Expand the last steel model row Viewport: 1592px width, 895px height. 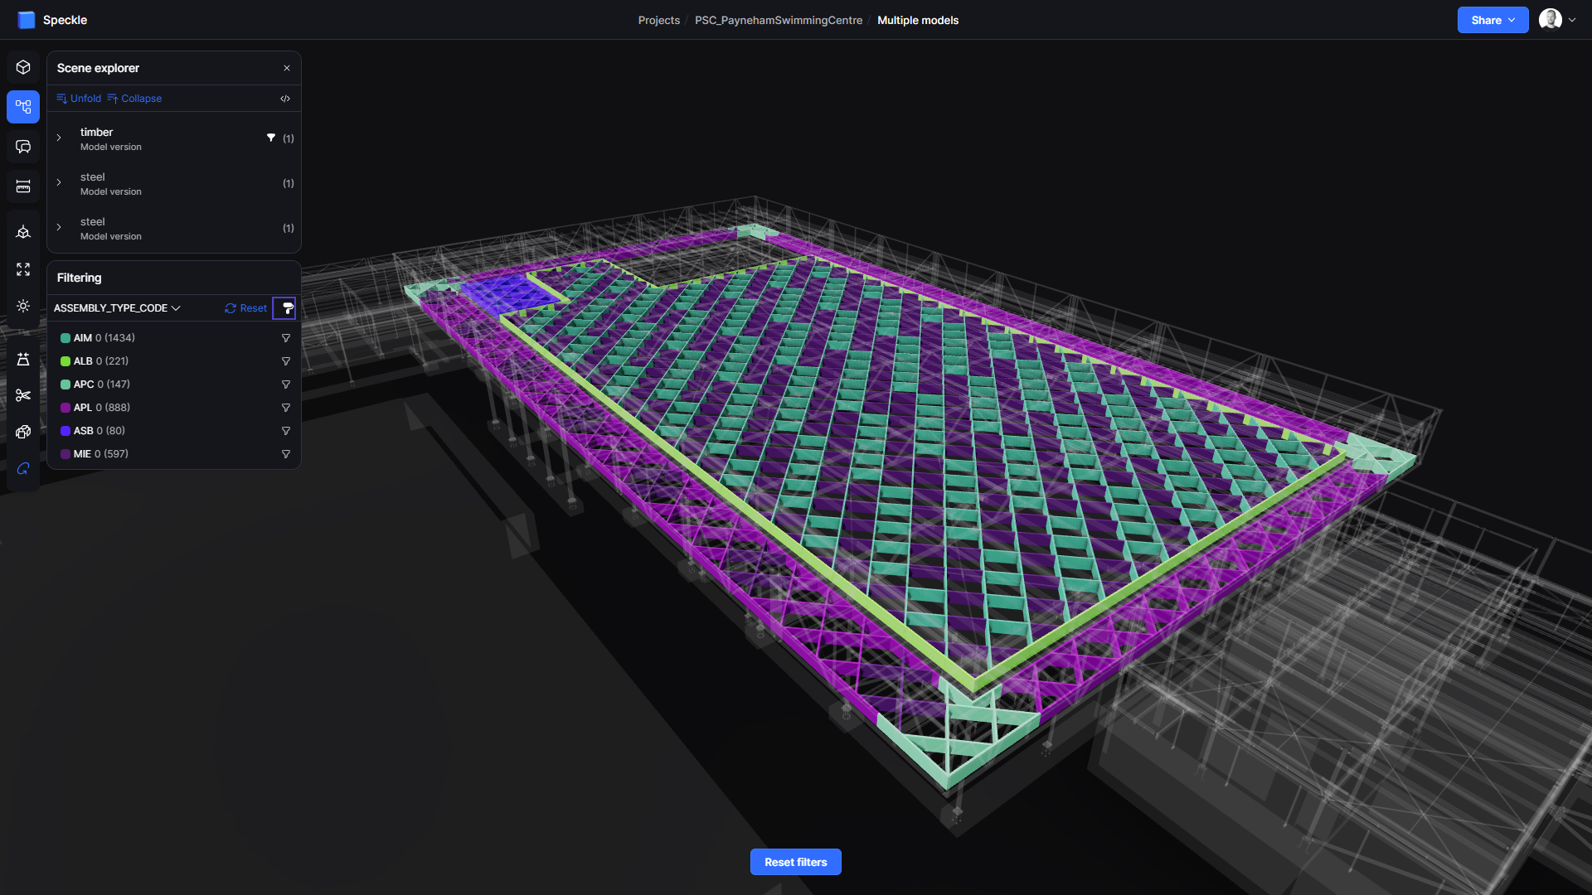tap(59, 228)
